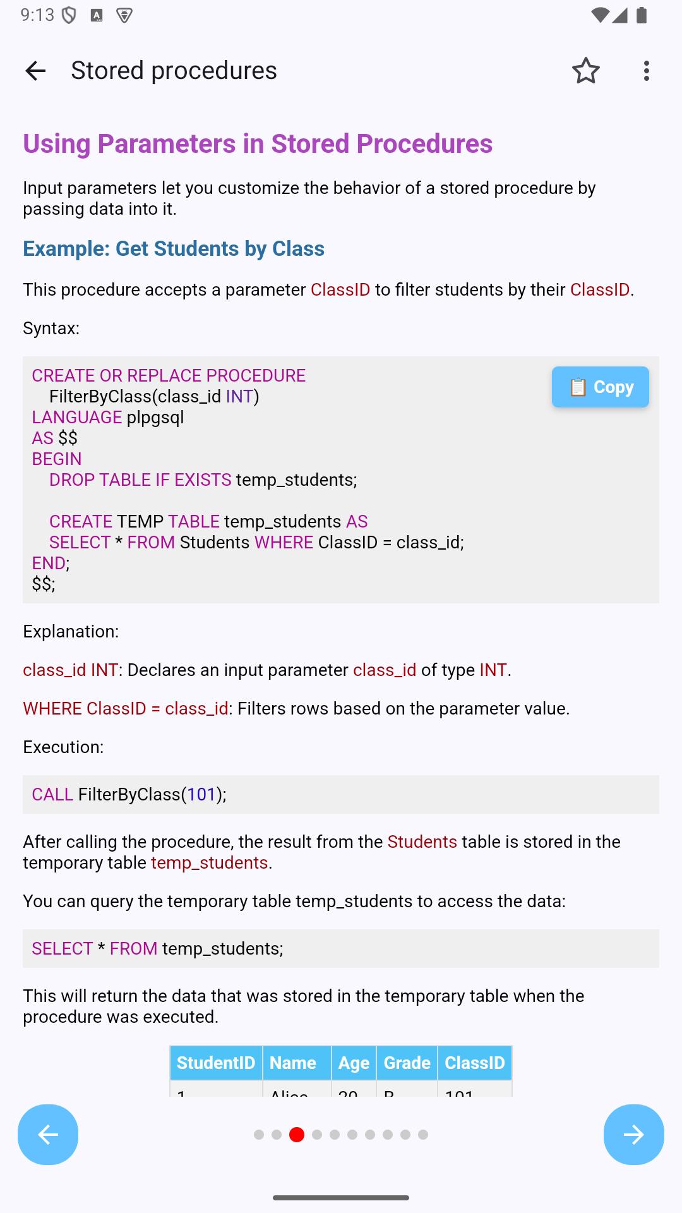
Task: Tap the SELECT * FROM temp_students code block
Action: click(x=341, y=948)
